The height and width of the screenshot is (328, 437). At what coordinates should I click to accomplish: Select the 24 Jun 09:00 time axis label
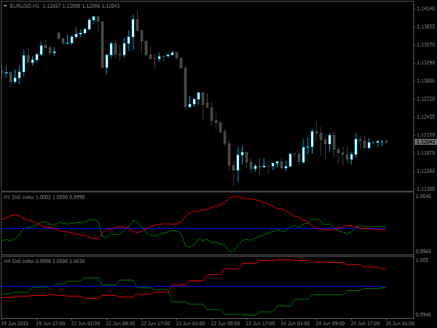click(x=330, y=324)
